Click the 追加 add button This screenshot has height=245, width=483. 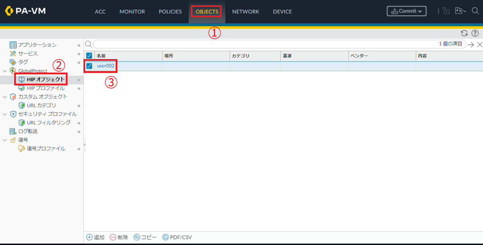coord(95,237)
